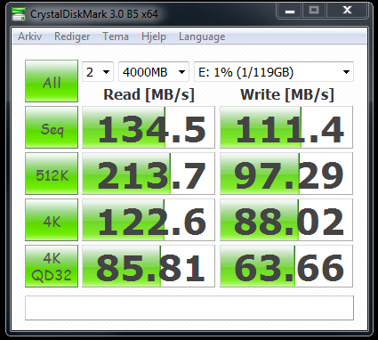The width and height of the screenshot is (378, 340).
Task: Click the 4K QD32 write result 63.66
Action: click(x=286, y=266)
